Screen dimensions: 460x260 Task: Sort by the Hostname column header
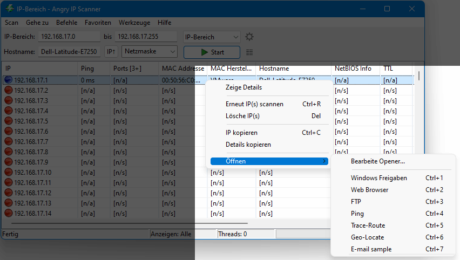pos(293,69)
